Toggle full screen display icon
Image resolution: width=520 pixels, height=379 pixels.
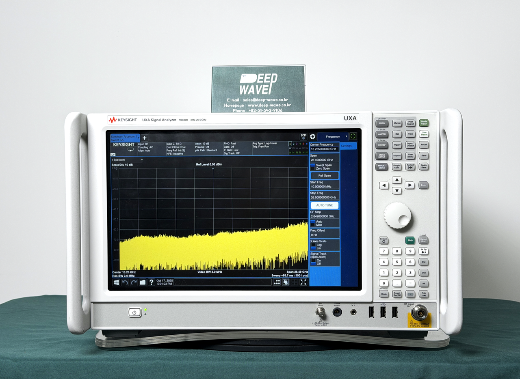point(303,282)
